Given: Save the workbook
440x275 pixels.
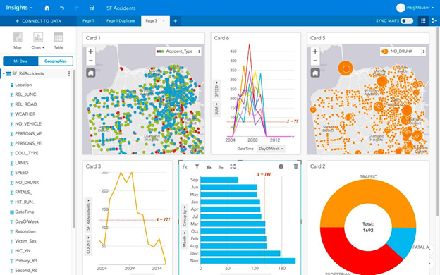Looking at the screenshot, I should [92, 8].
